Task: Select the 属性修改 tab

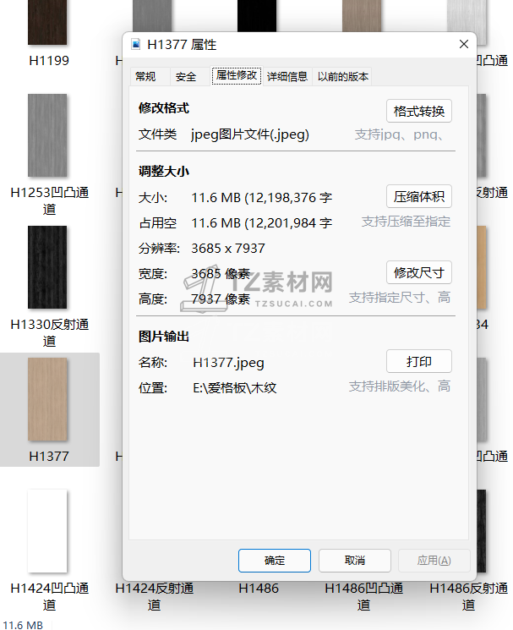Action: [237, 75]
